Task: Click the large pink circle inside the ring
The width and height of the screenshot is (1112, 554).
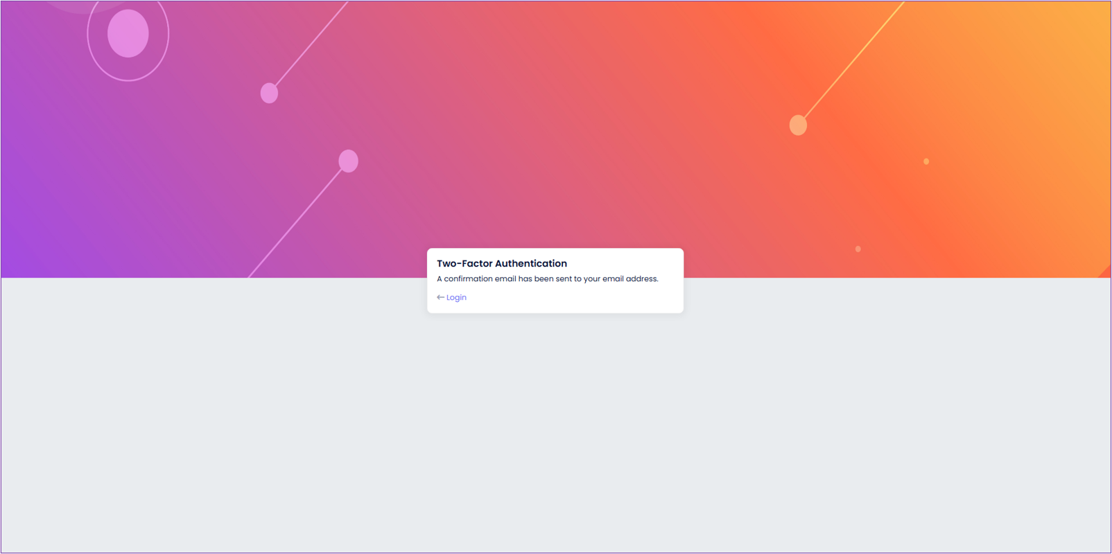Action: coord(128,33)
